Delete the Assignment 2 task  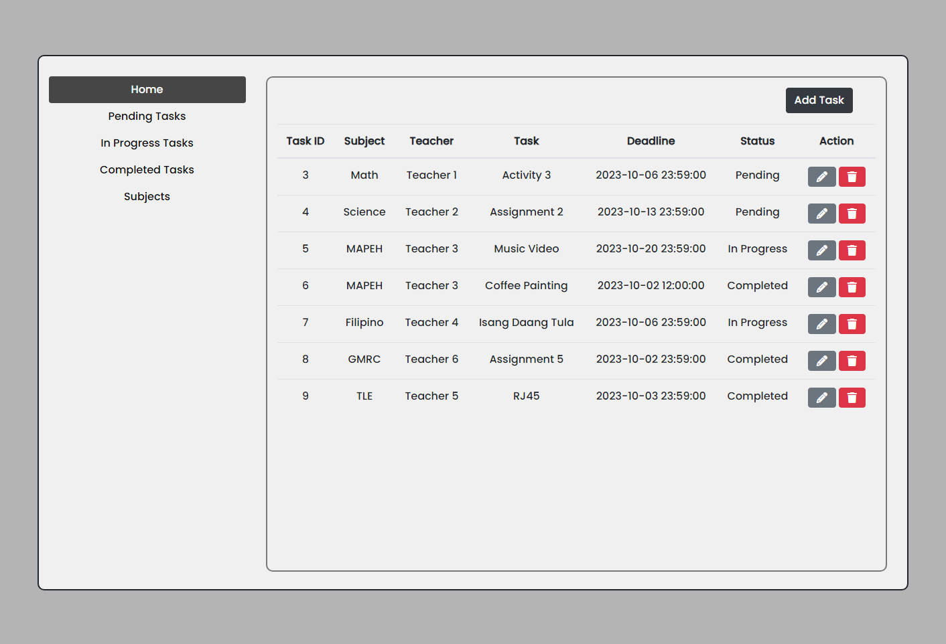pyautogui.click(x=852, y=214)
